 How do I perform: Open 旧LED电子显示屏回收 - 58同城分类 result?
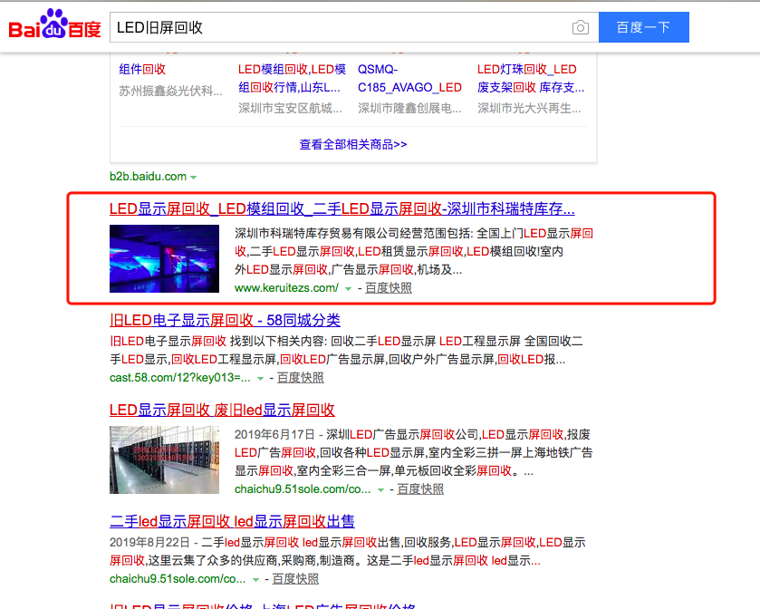tap(225, 320)
